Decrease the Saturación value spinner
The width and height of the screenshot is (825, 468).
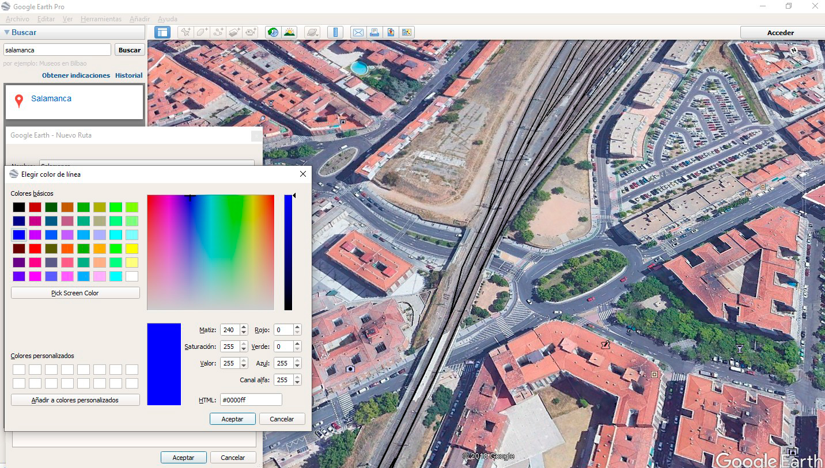pyautogui.click(x=244, y=349)
